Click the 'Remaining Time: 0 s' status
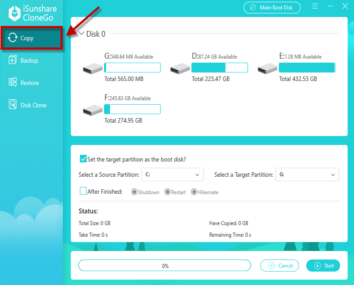This screenshot has height=285, width=354. [x=230, y=235]
